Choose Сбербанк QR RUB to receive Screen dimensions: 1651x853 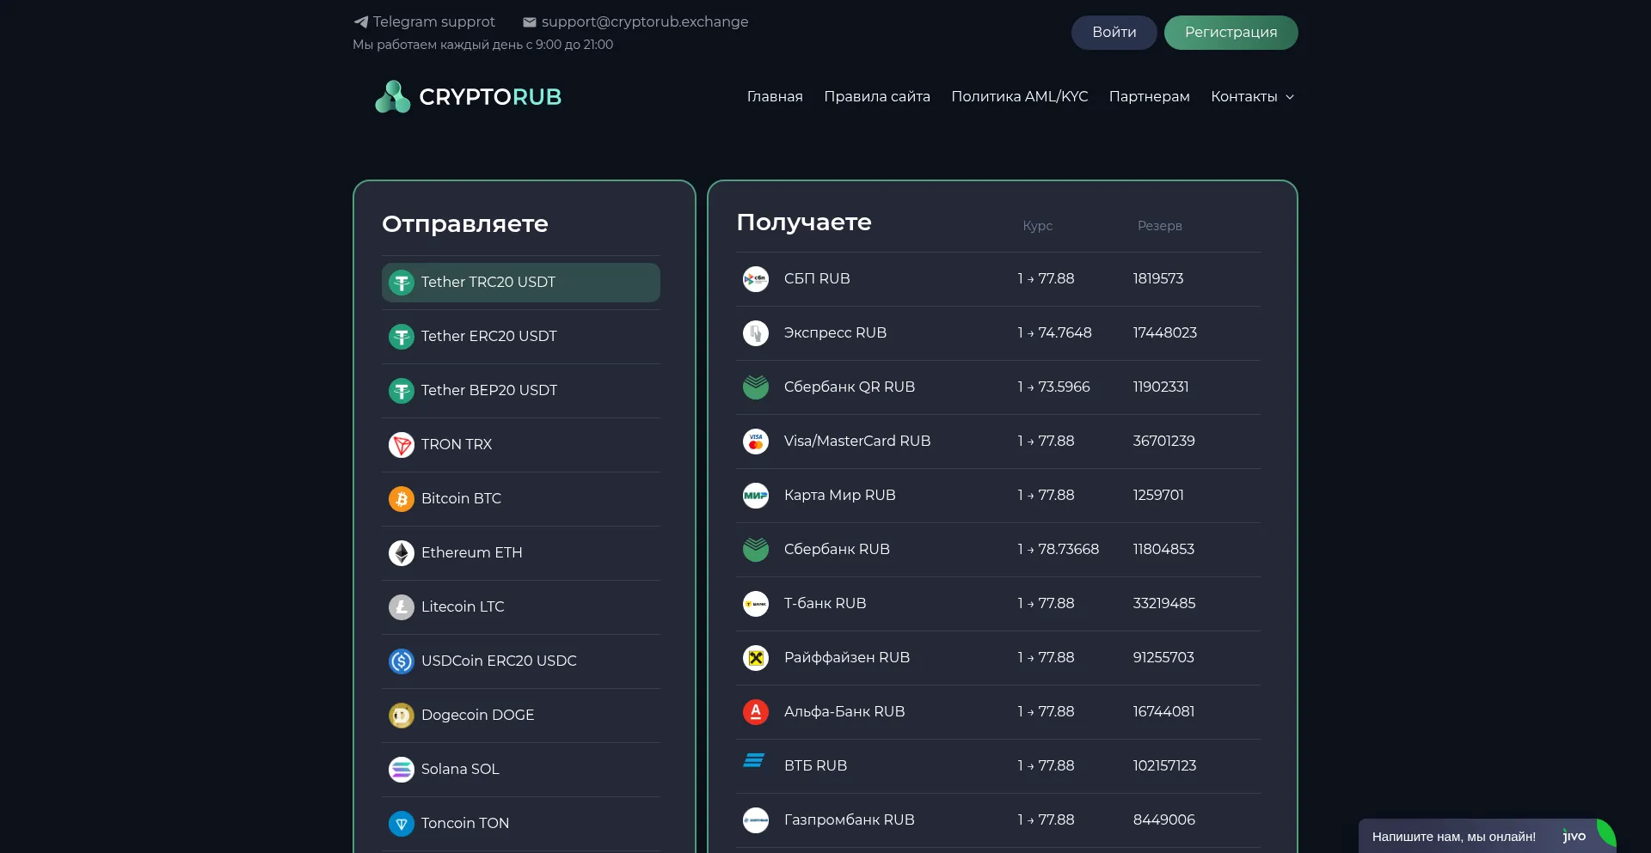(x=998, y=387)
